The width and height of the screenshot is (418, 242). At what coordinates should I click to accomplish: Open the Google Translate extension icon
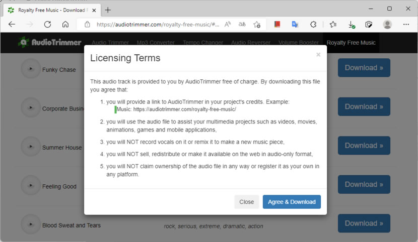295,25
